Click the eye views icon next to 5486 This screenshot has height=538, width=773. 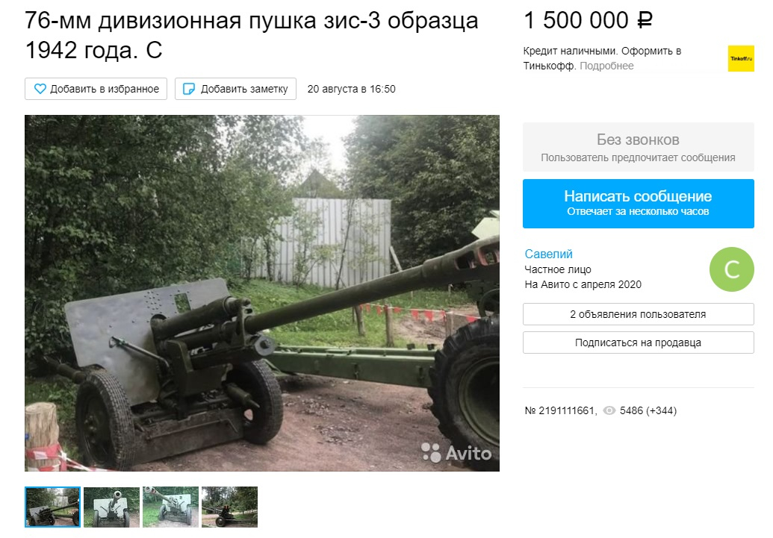(609, 410)
